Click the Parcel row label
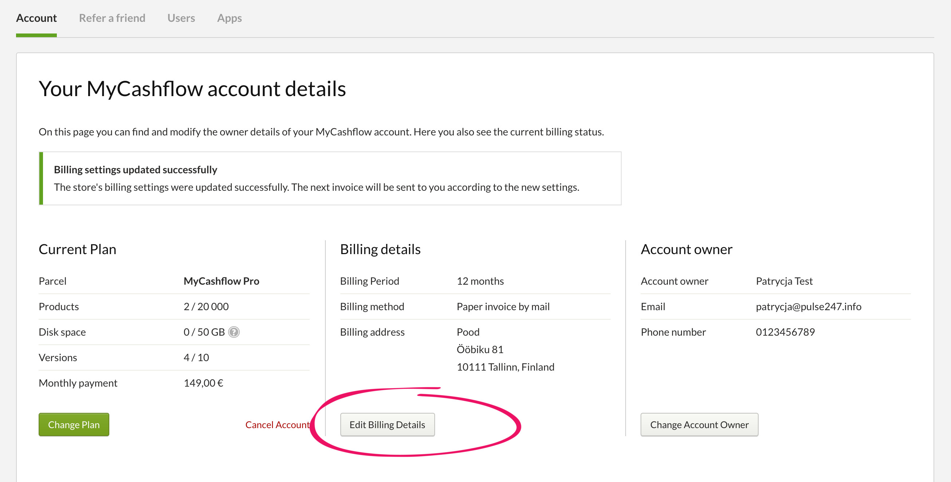This screenshot has height=482, width=951. [52, 281]
